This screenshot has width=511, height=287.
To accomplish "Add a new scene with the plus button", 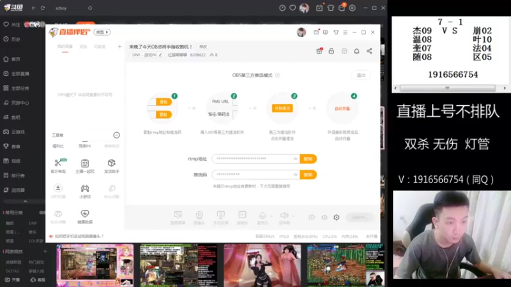I will [119, 47].
